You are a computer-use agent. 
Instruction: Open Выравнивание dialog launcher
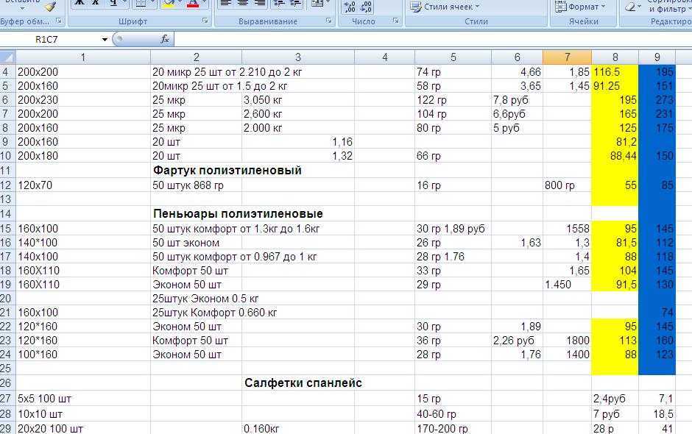click(329, 21)
